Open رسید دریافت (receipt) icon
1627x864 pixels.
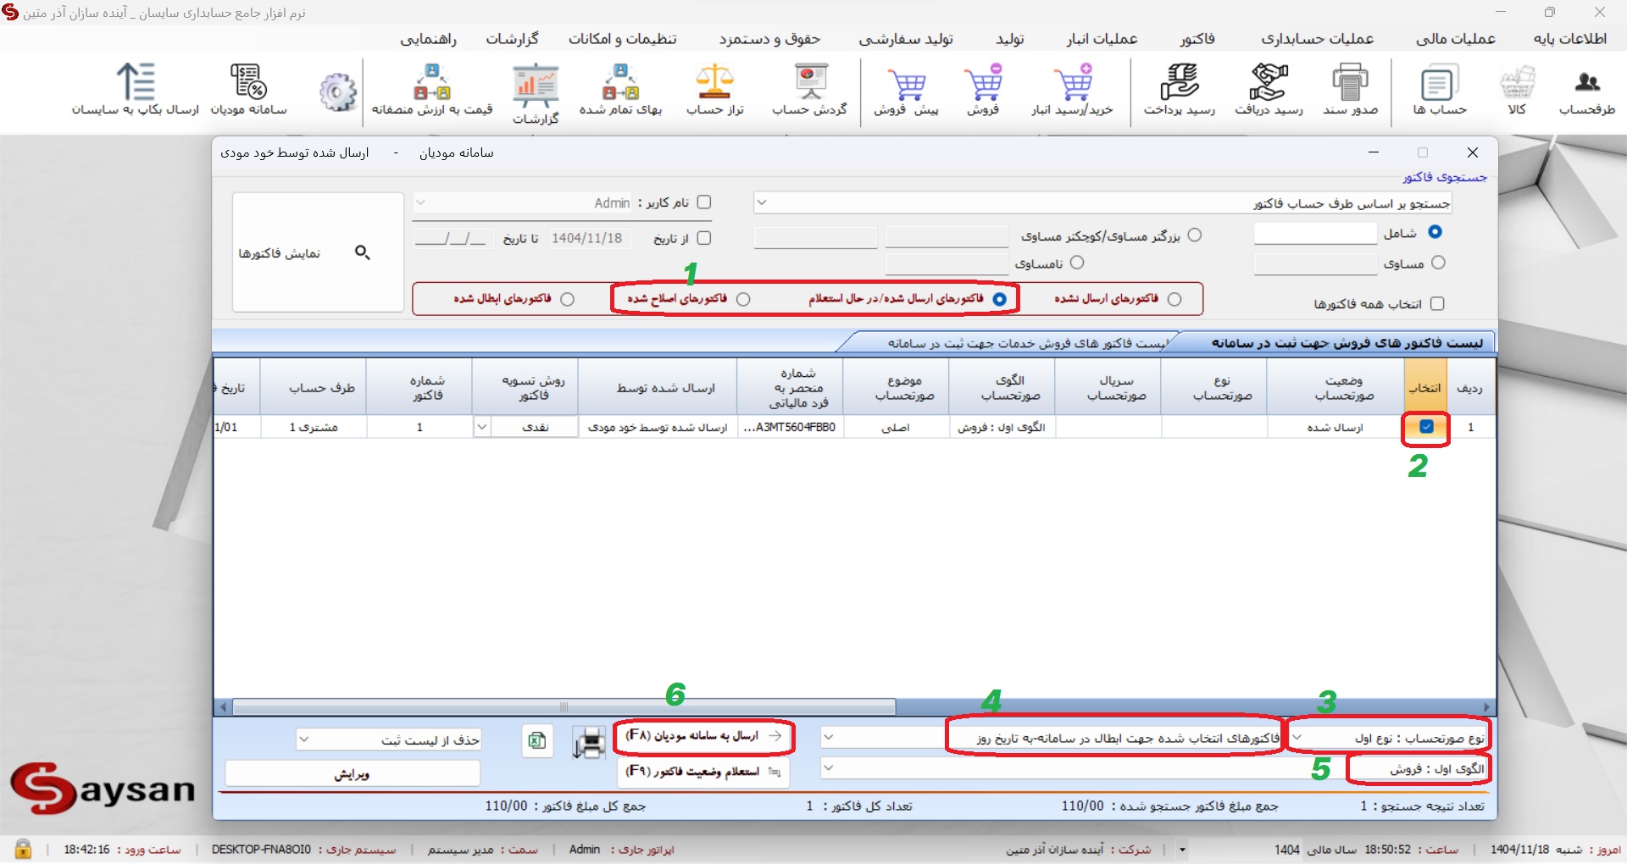(1269, 90)
